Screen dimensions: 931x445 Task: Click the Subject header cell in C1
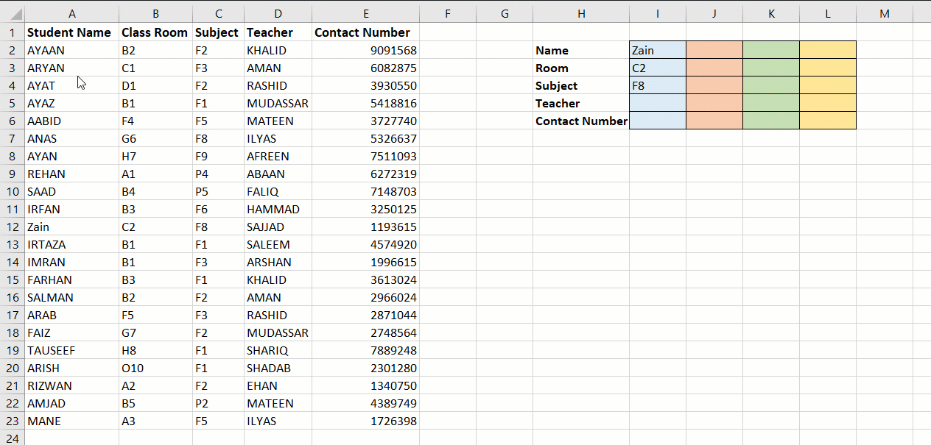218,32
